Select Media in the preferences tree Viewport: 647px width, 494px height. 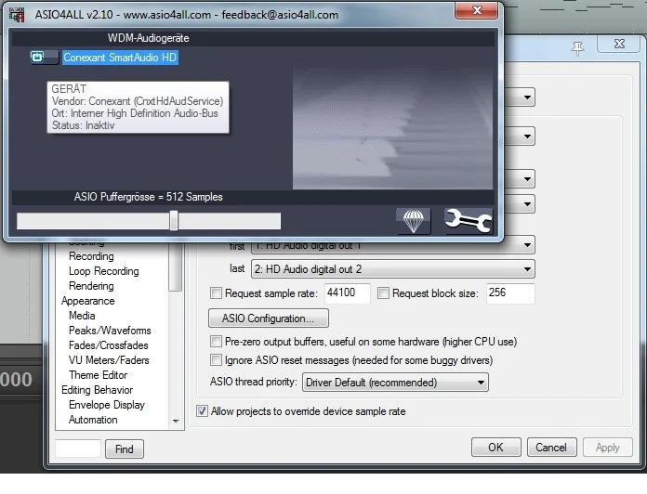pyautogui.click(x=82, y=316)
